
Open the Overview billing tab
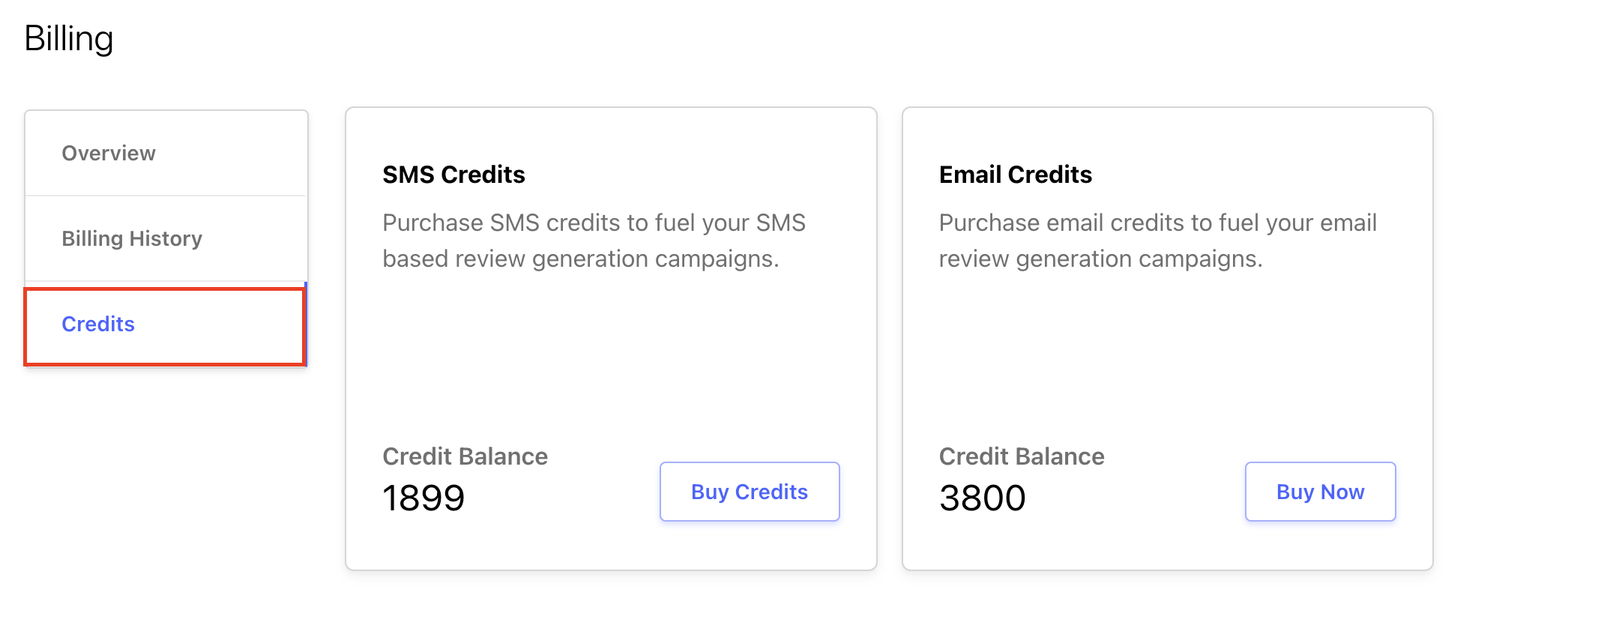click(166, 153)
